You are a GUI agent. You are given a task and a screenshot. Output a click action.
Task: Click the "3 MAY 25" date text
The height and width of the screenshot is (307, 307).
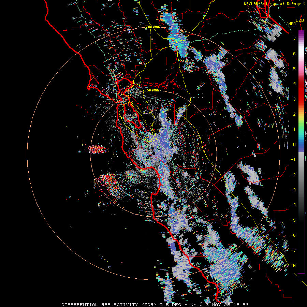click(x=219, y=305)
